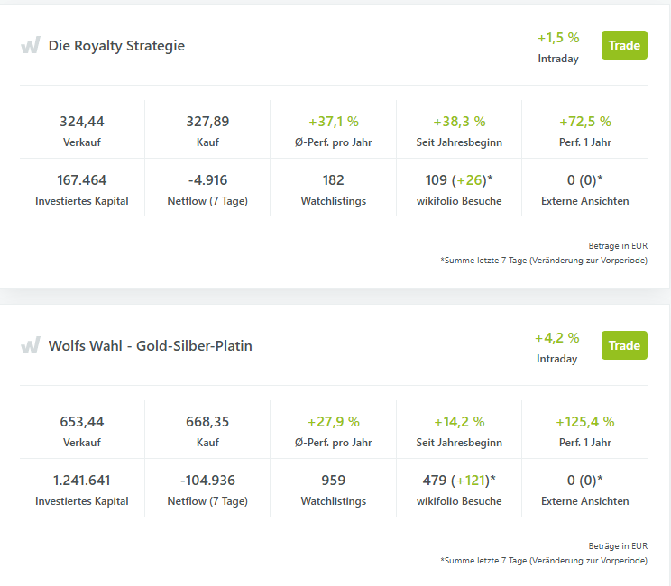The image size is (671, 586).
Task: Click +38,3 % Seit Jahresbeginn value
Action: (x=459, y=122)
